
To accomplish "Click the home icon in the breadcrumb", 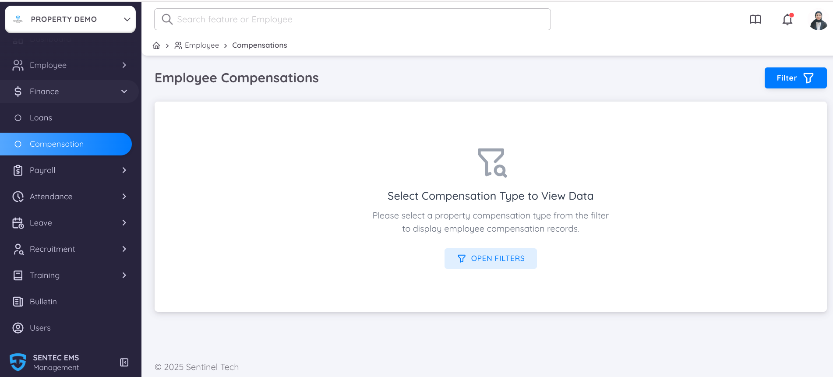I will click(x=156, y=45).
